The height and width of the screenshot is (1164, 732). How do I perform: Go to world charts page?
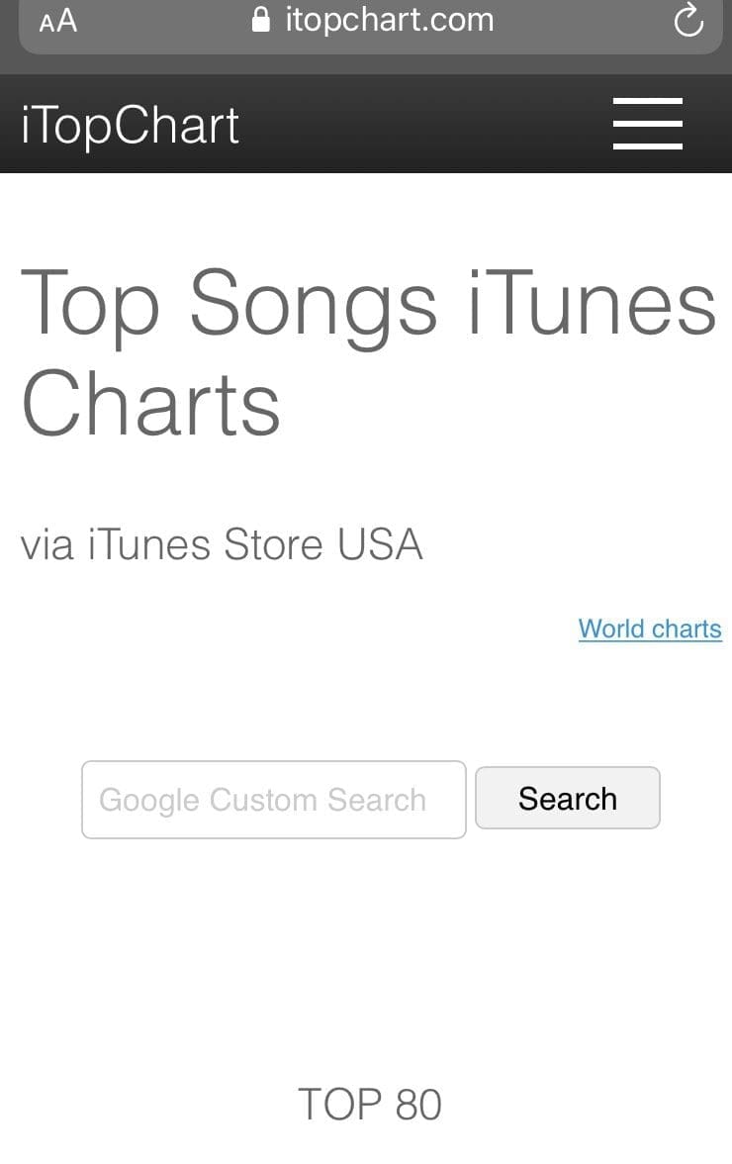650,629
